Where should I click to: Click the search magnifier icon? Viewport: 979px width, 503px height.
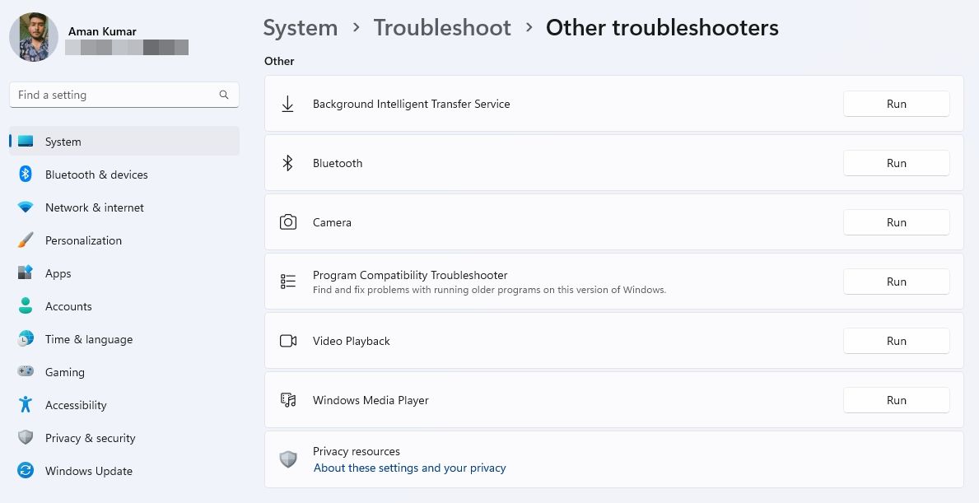[224, 95]
